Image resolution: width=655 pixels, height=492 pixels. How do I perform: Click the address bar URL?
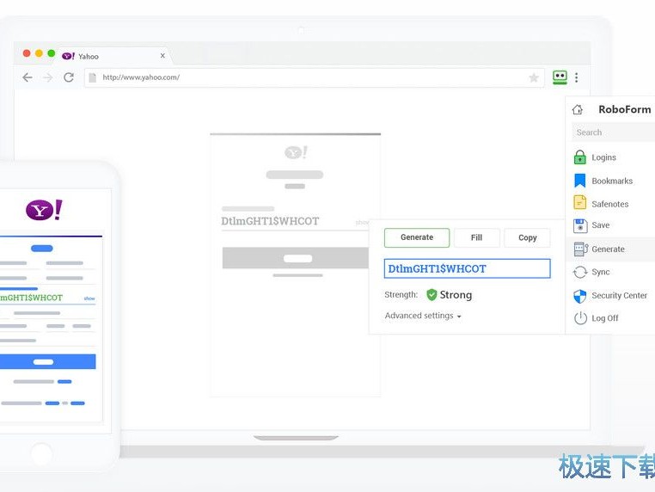pyautogui.click(x=141, y=77)
